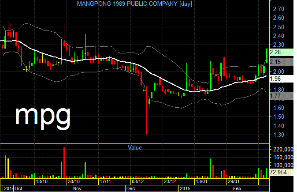Click the 29/01 date marker

[x=234, y=181]
